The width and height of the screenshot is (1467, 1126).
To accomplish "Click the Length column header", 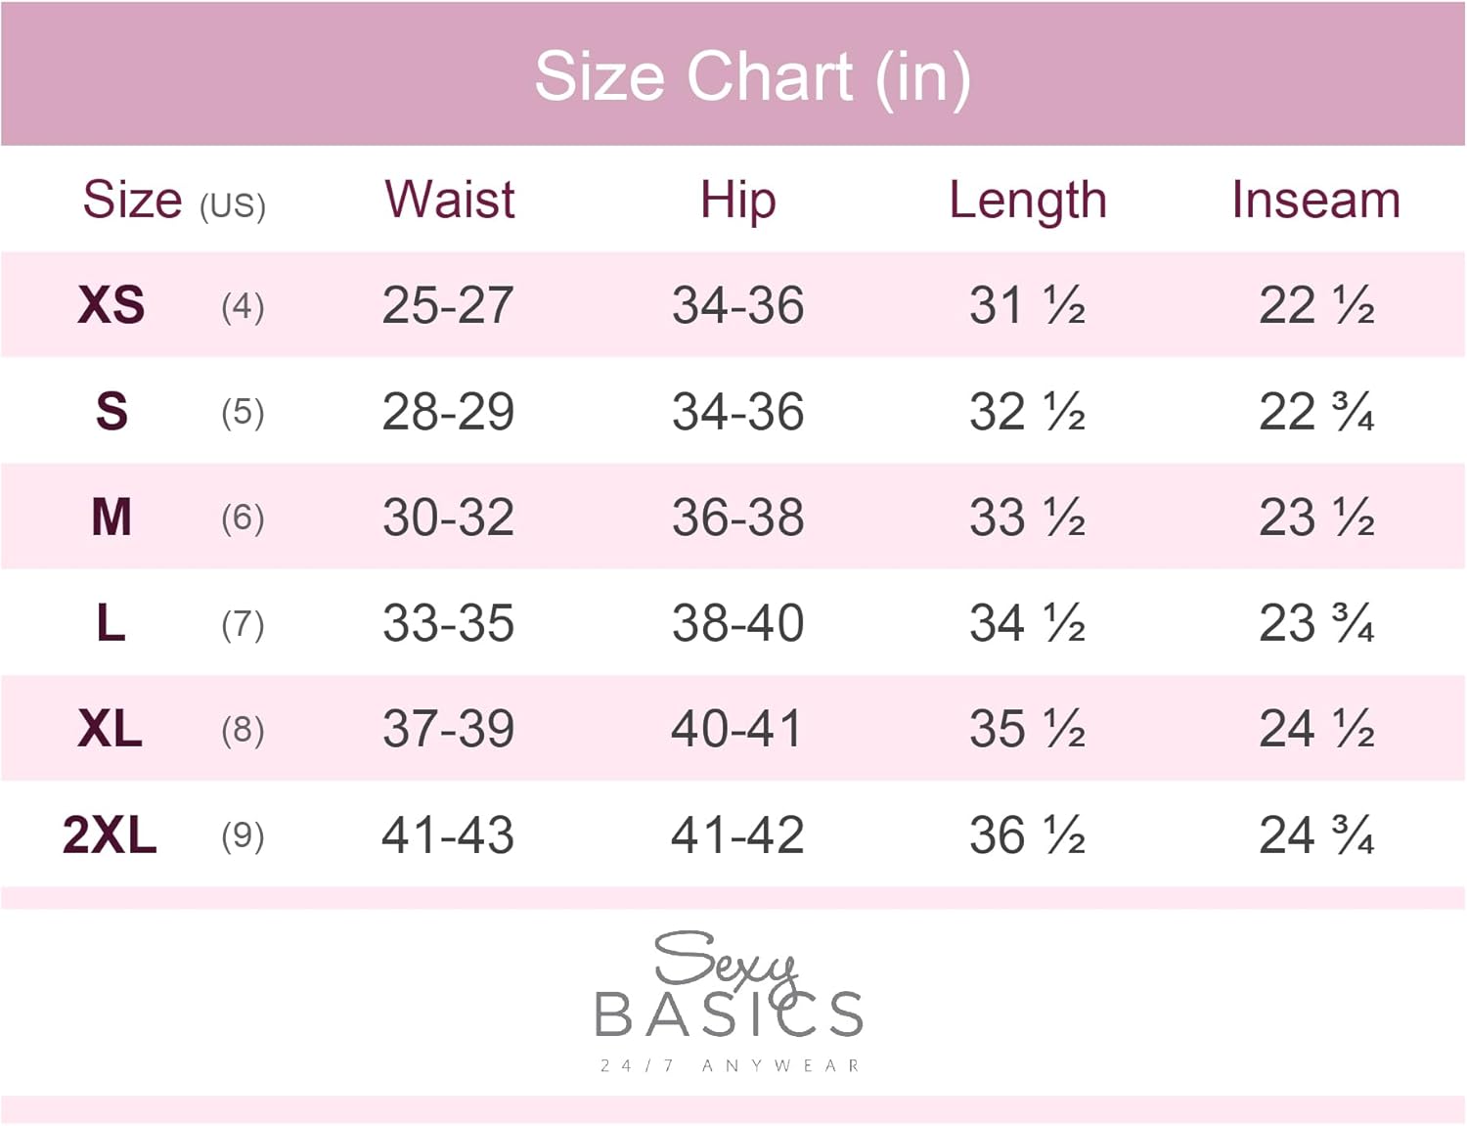I will coord(1027,200).
